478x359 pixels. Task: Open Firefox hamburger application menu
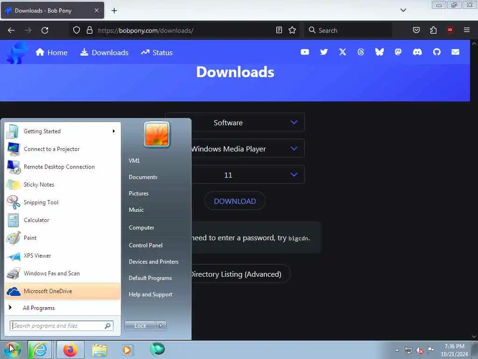point(466,30)
